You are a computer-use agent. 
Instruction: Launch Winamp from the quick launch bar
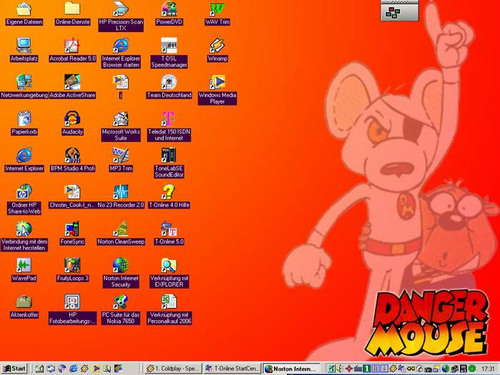[84, 369]
